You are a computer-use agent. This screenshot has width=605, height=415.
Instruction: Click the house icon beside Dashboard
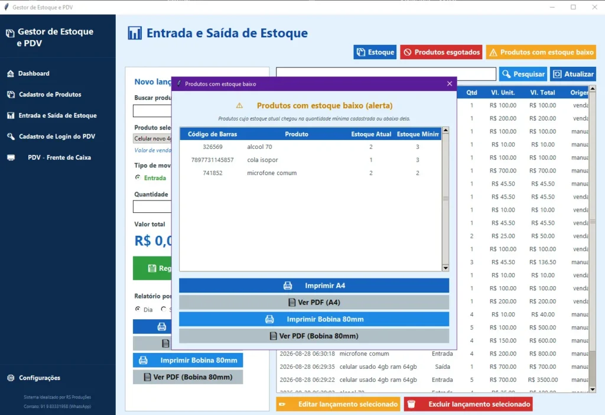pos(11,73)
